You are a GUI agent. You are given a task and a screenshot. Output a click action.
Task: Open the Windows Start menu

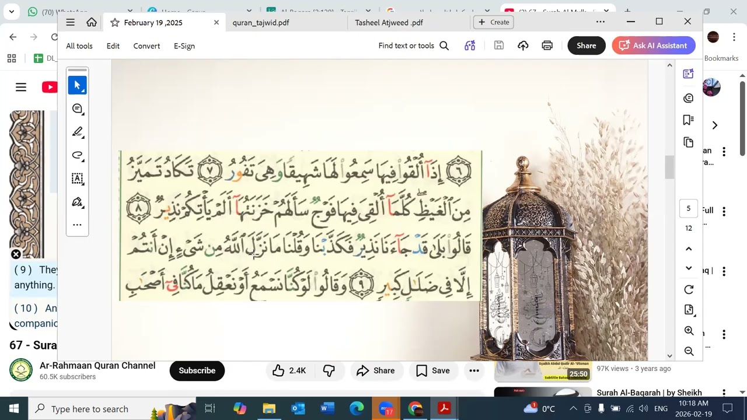[14, 408]
